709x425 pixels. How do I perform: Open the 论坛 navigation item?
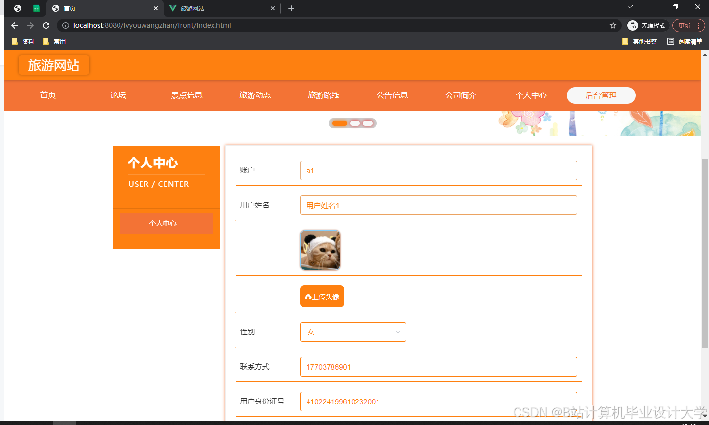click(118, 95)
